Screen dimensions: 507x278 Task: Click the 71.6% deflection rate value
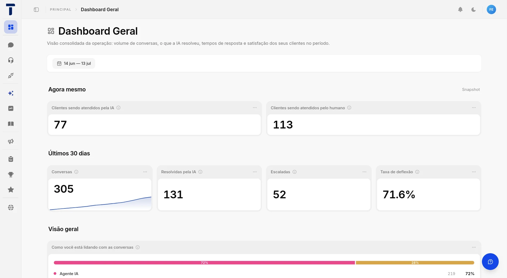pyautogui.click(x=399, y=195)
